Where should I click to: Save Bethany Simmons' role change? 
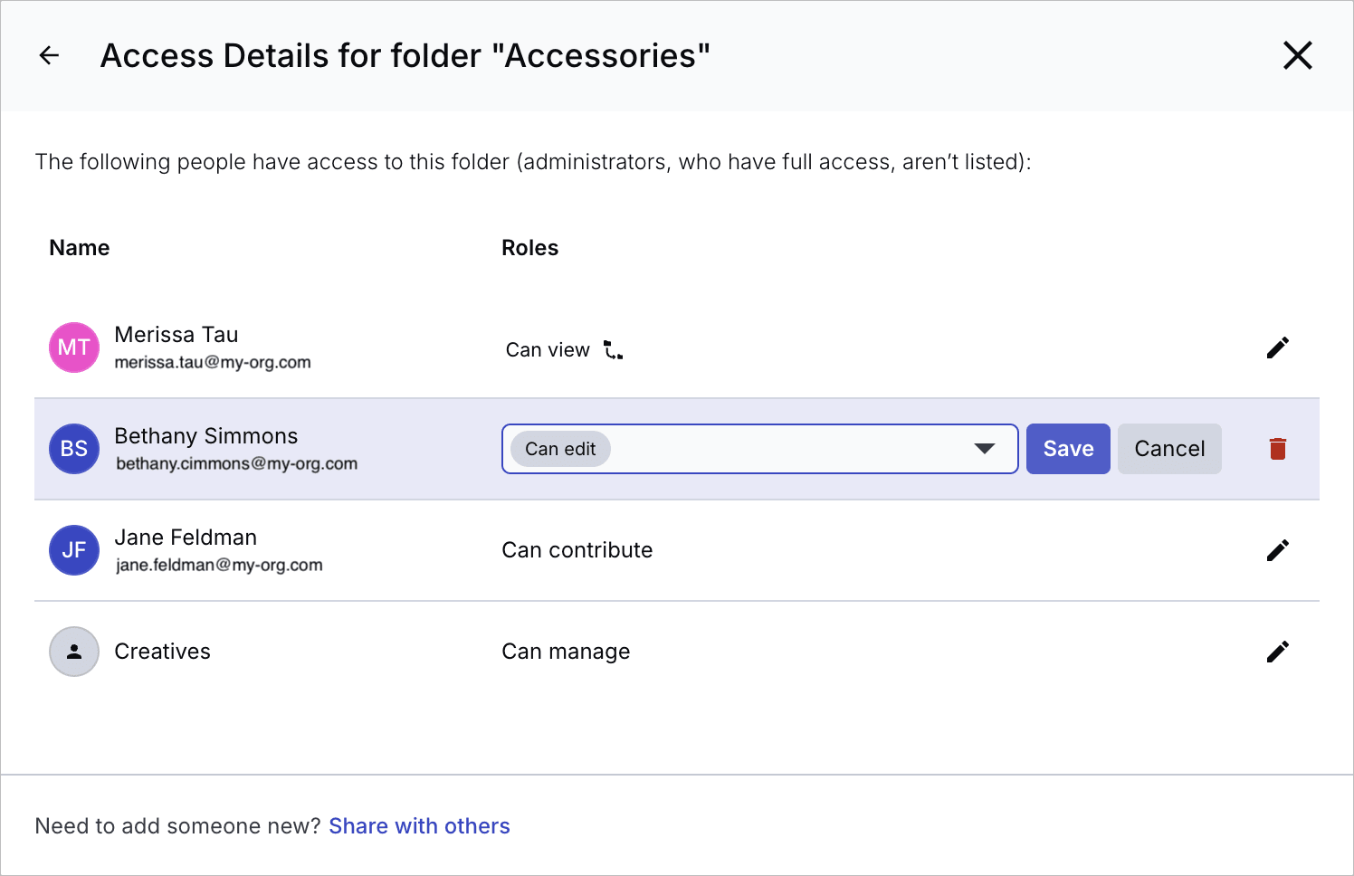point(1068,449)
